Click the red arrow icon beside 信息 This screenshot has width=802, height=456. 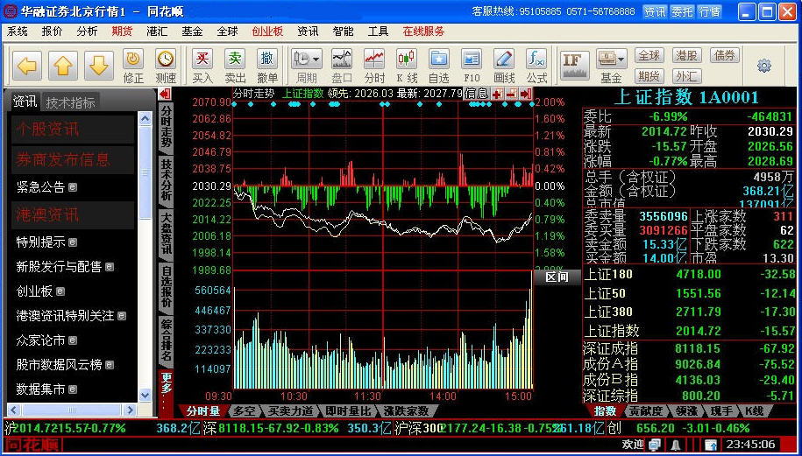pos(526,94)
